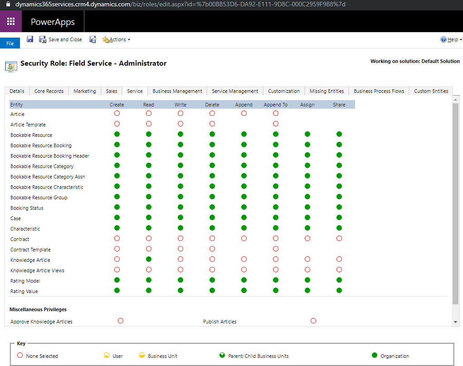Toggle Article Create privilege circle

[x=117, y=113]
